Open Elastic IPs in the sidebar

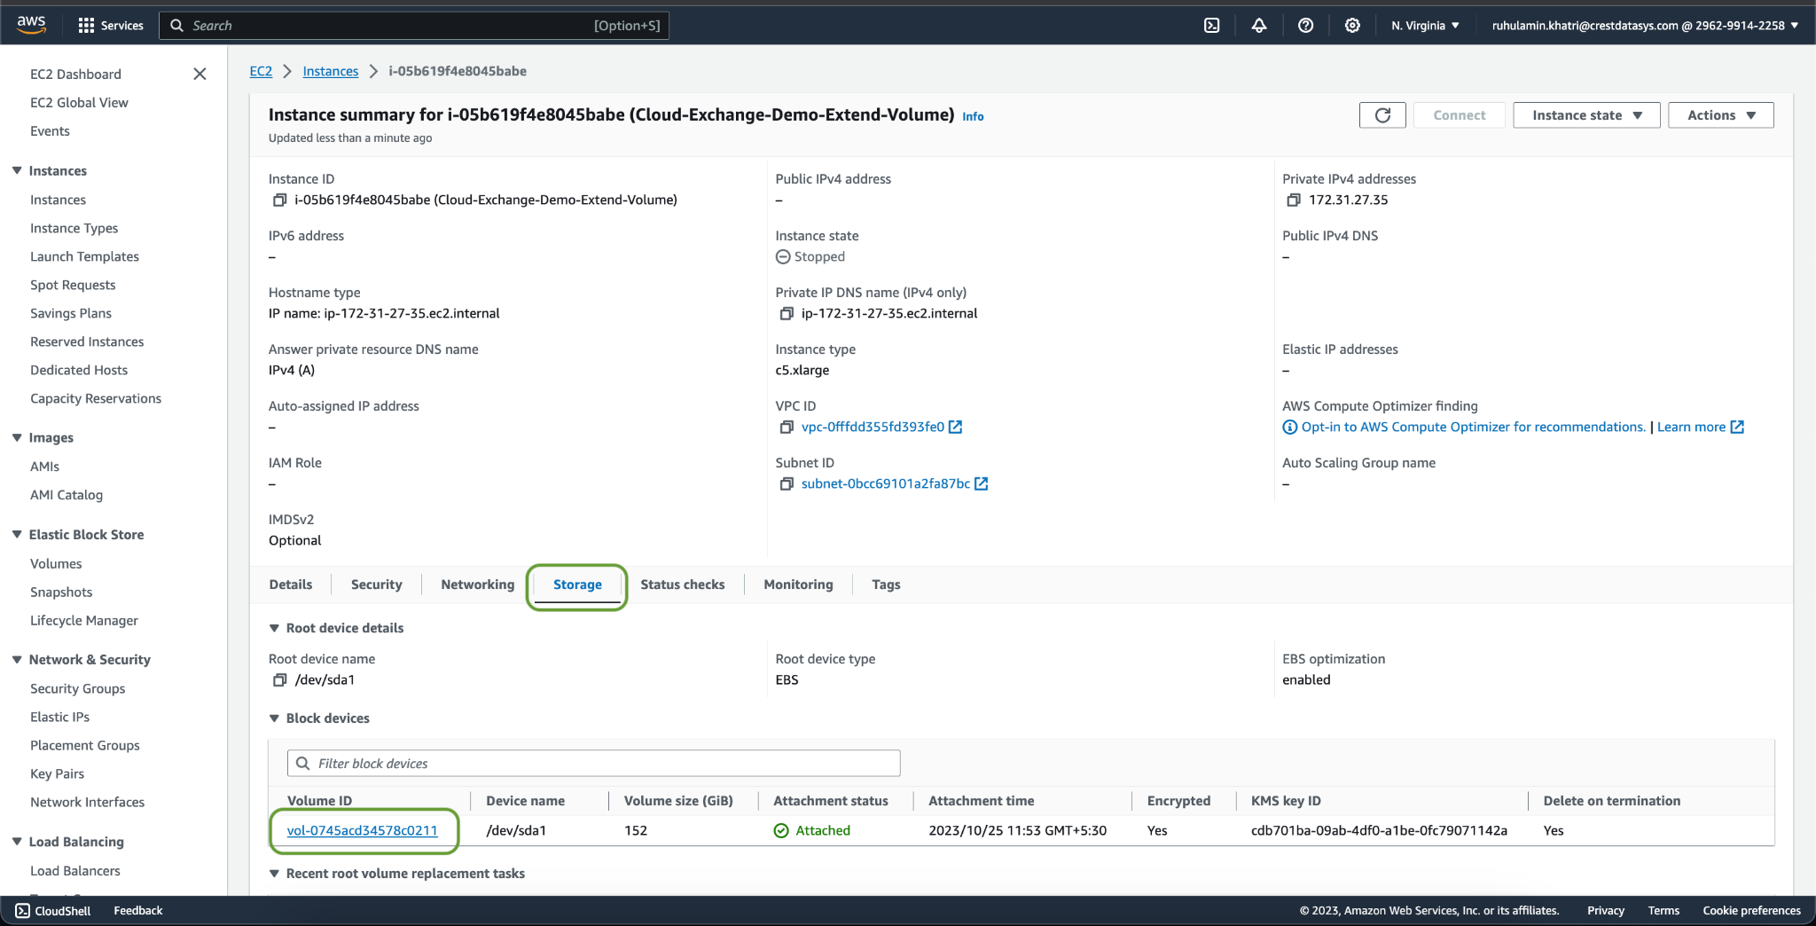pyautogui.click(x=59, y=718)
